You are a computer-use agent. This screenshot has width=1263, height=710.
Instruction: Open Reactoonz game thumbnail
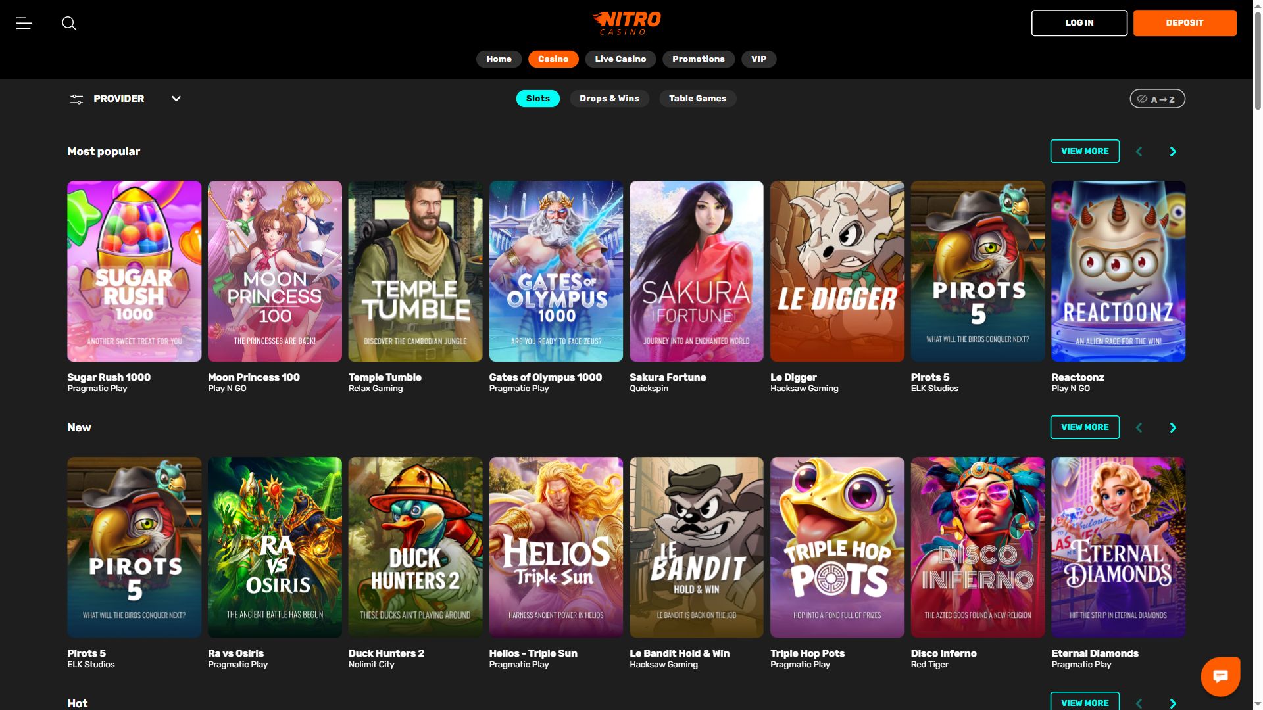[x=1118, y=272]
